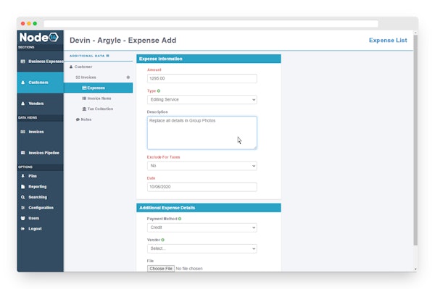Open Users option

coord(40,218)
